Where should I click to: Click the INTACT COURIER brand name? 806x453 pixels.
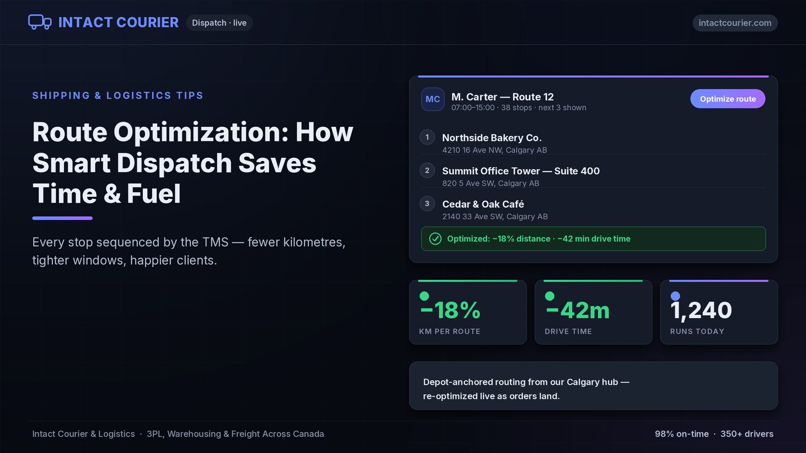118,22
